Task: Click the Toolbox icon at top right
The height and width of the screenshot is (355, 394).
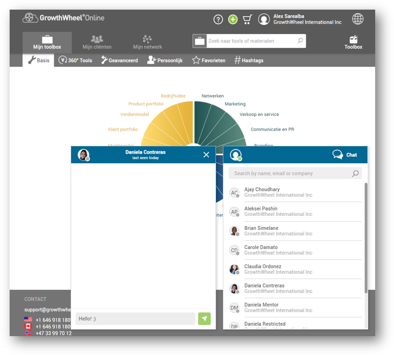Action: [x=353, y=42]
